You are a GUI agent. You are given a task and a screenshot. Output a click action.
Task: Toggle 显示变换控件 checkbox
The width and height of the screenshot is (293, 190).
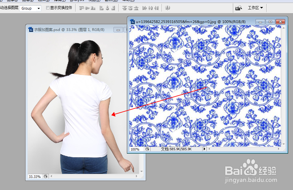(48, 8)
